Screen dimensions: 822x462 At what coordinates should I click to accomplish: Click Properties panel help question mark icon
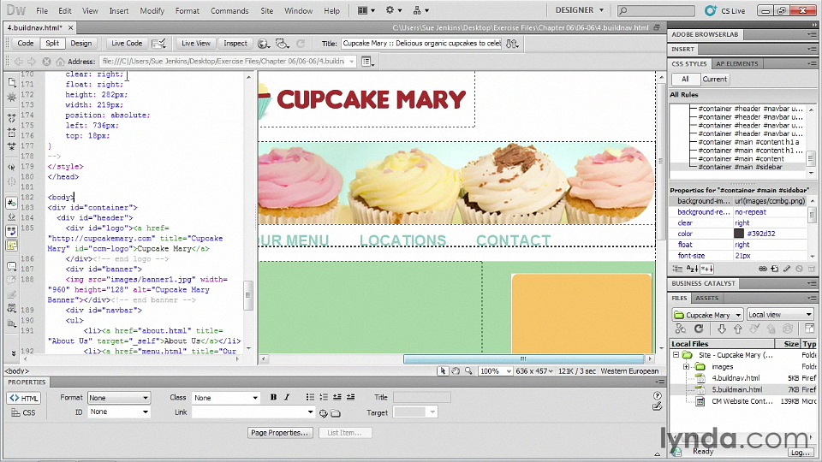coord(658,395)
